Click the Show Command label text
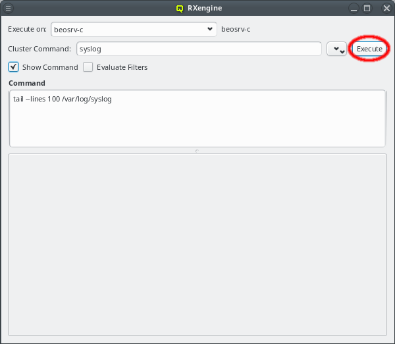Screen dimensions: 395x344 click(x=50, y=67)
